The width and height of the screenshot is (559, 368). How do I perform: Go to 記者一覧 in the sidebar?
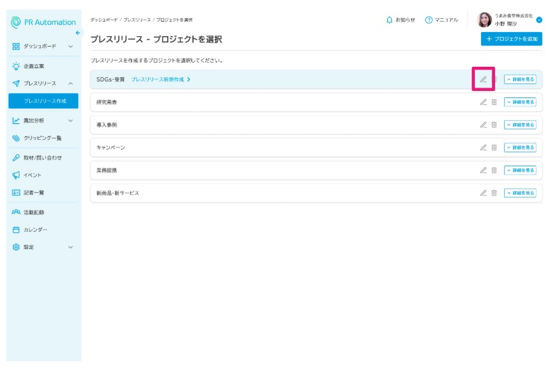(33, 193)
